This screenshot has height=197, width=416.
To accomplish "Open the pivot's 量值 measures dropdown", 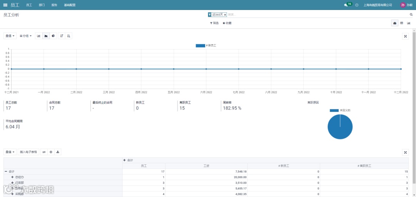I will pos(10,152).
